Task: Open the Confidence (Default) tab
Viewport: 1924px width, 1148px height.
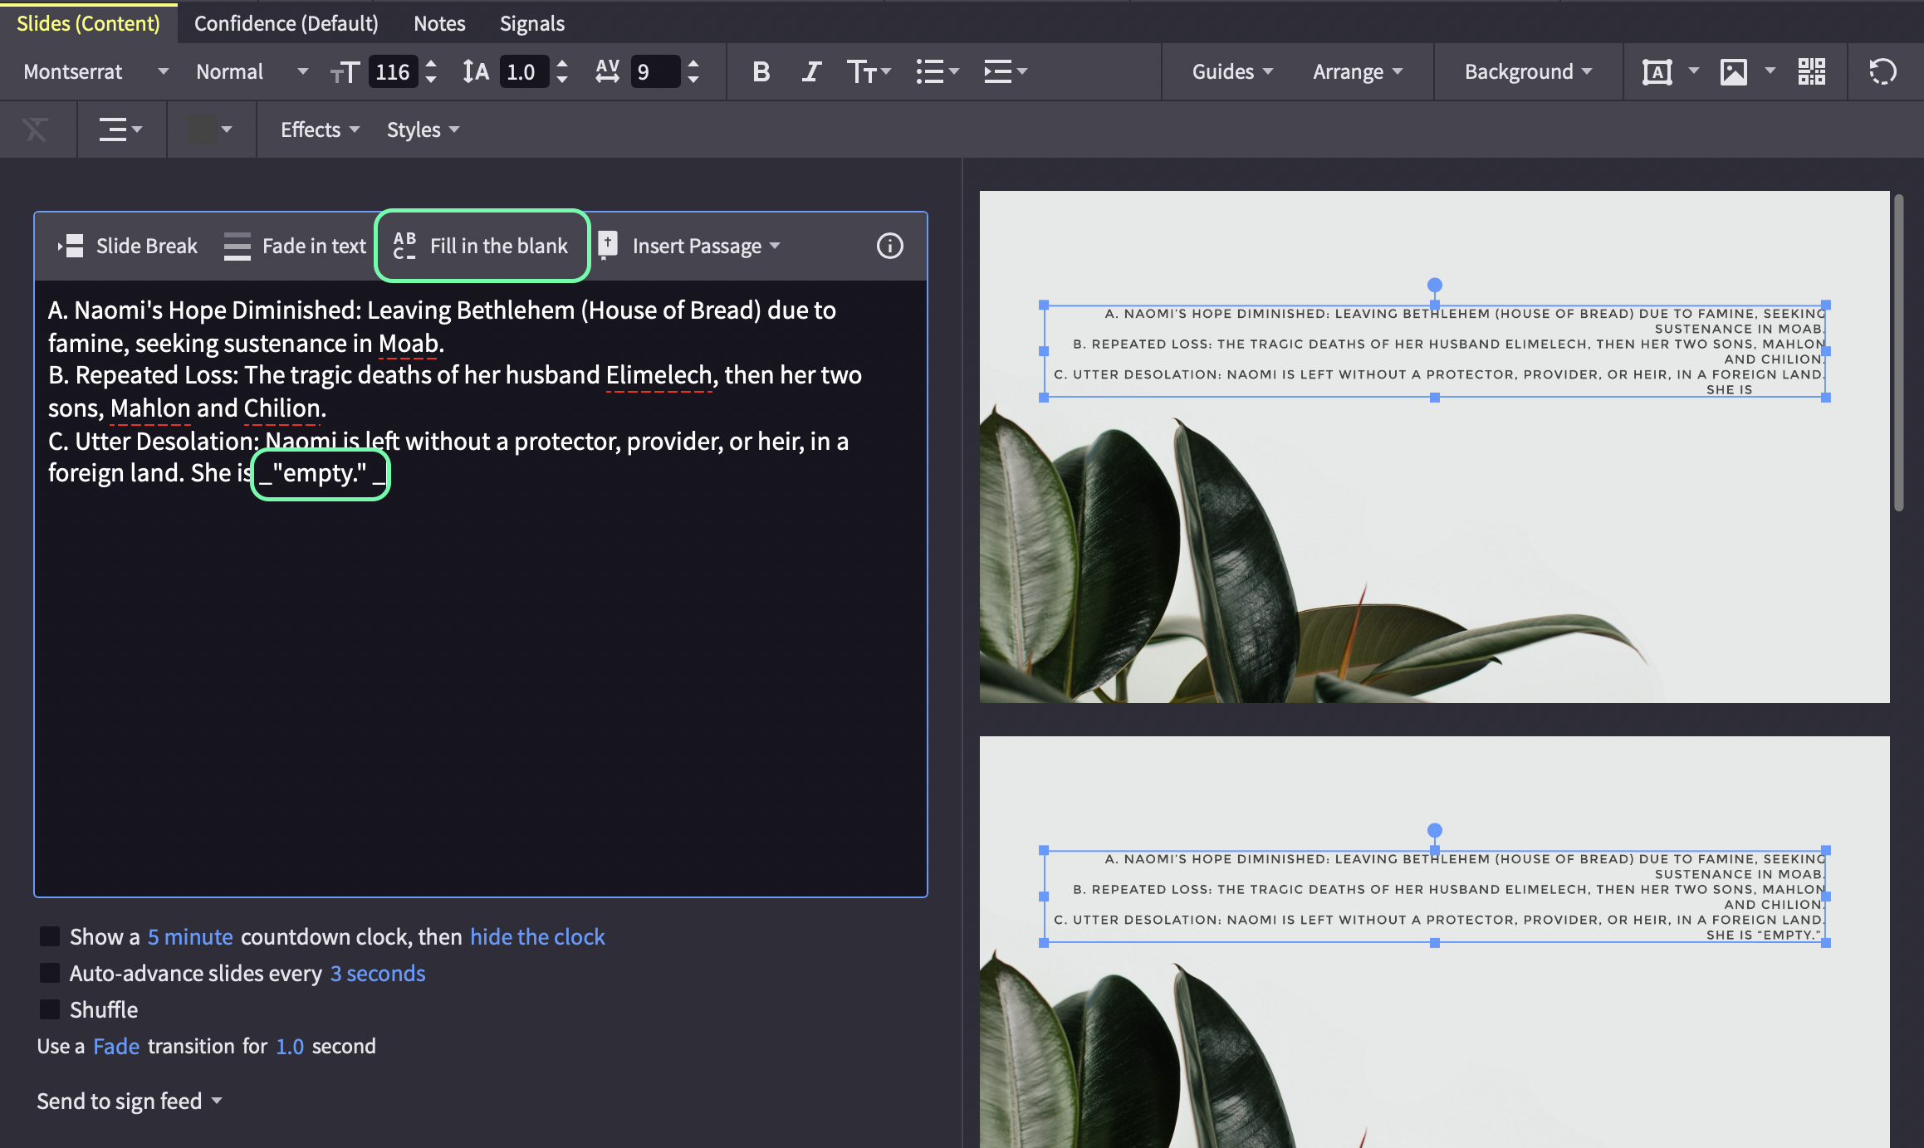Action: coord(286,23)
